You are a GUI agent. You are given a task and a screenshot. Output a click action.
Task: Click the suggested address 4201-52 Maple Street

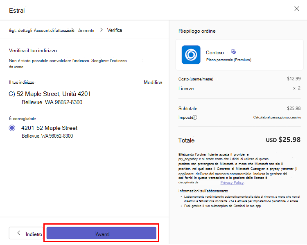coord(50,128)
